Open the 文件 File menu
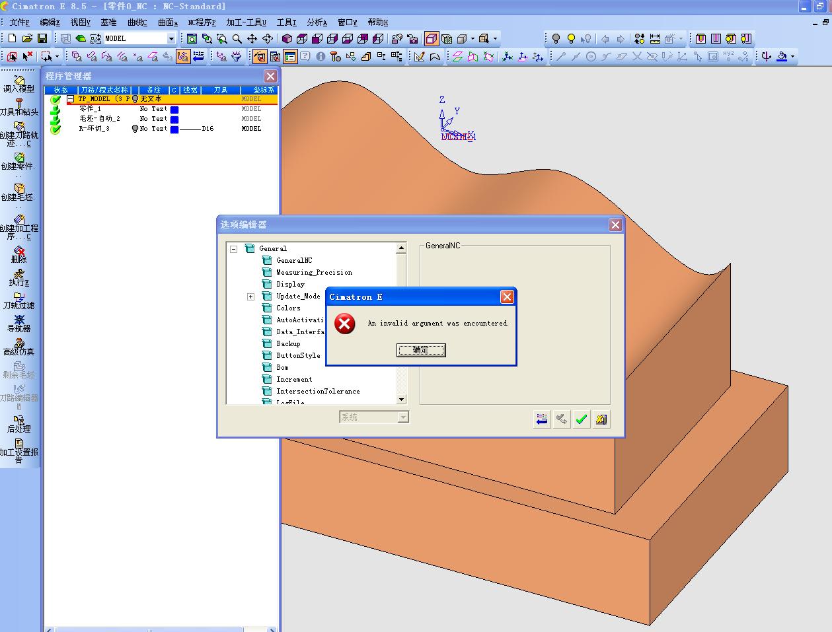The width and height of the screenshot is (832, 632). pos(20,22)
